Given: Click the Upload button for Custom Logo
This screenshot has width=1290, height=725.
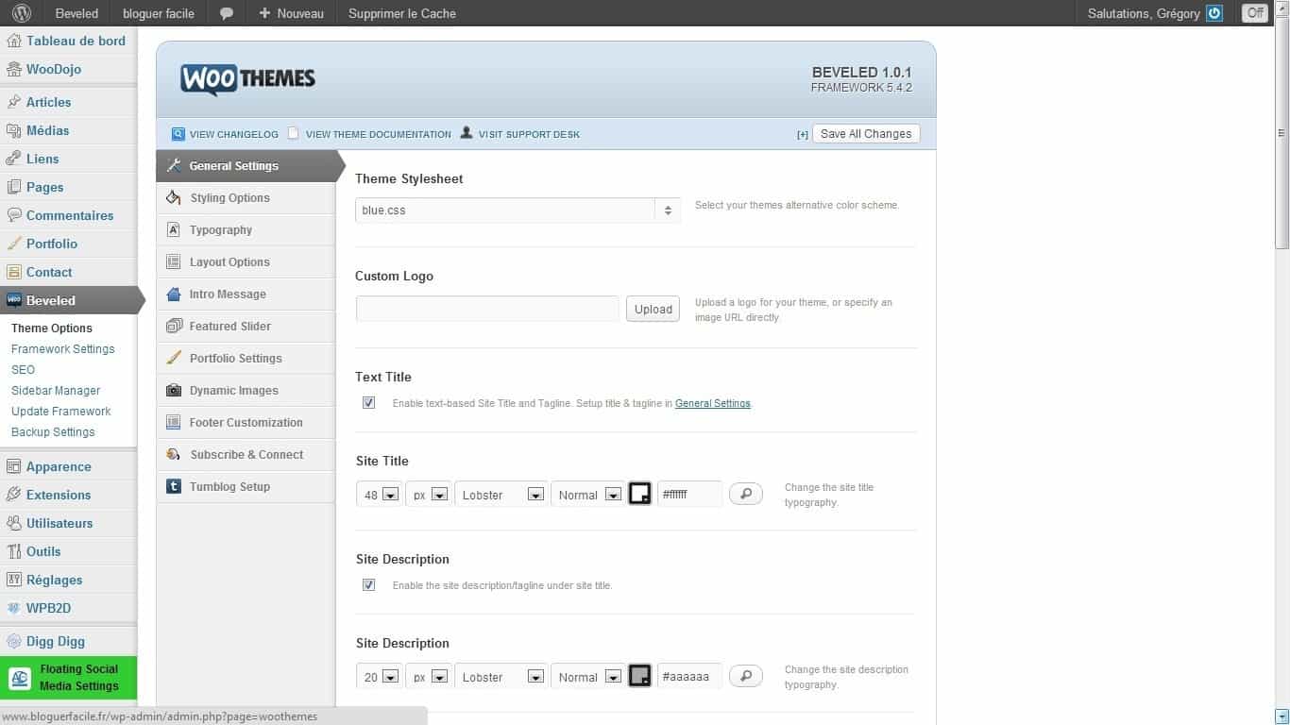Looking at the screenshot, I should [653, 309].
